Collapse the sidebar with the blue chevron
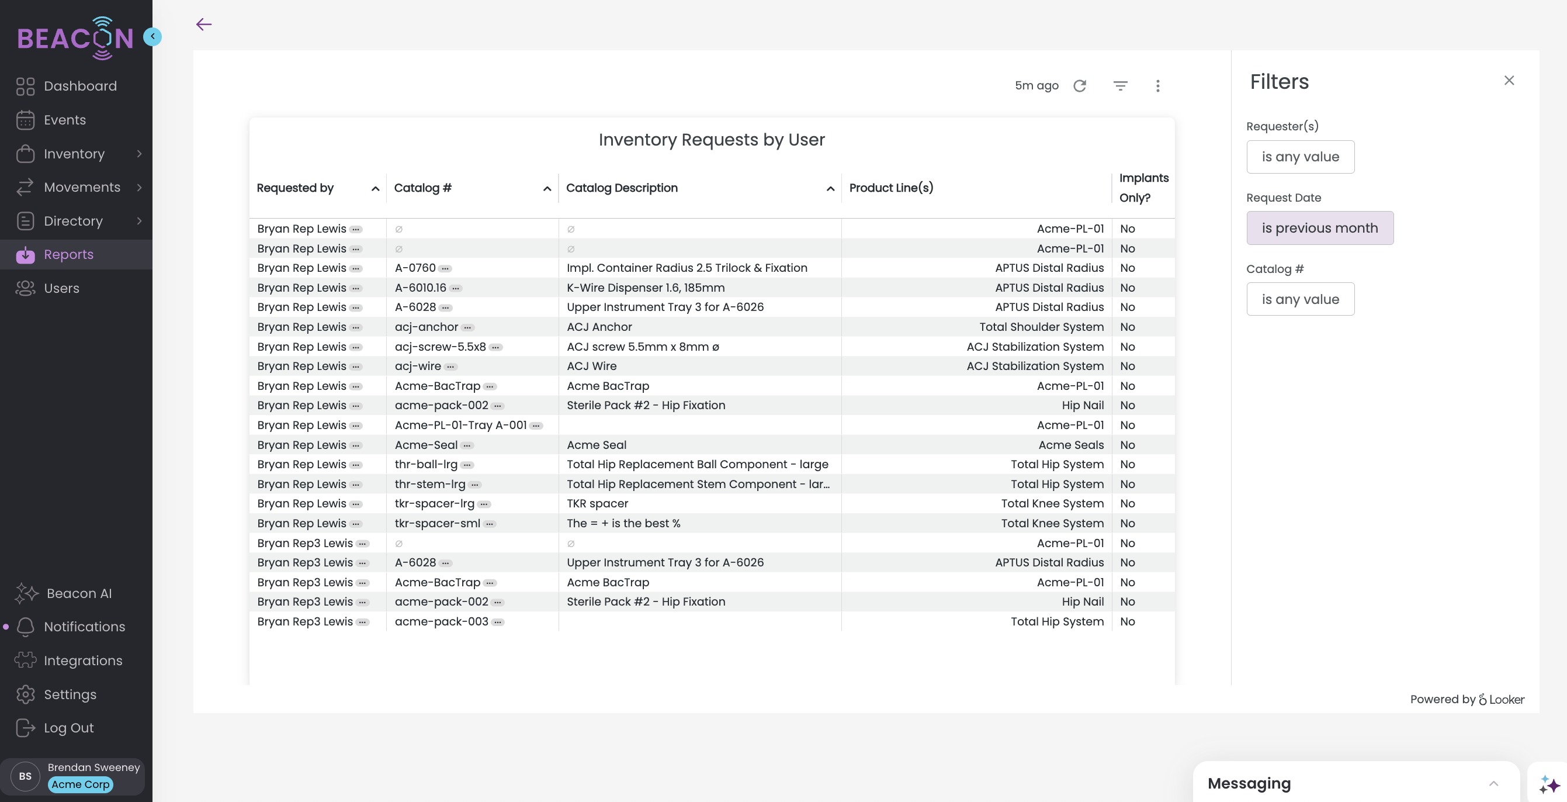 click(152, 36)
